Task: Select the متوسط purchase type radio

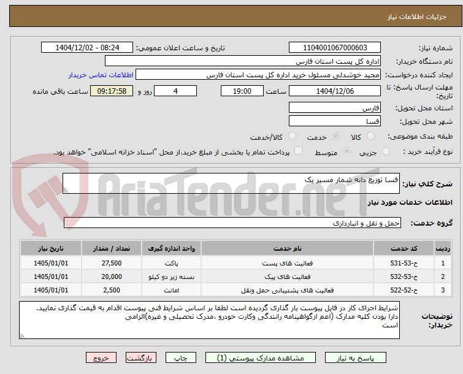Action: point(346,151)
